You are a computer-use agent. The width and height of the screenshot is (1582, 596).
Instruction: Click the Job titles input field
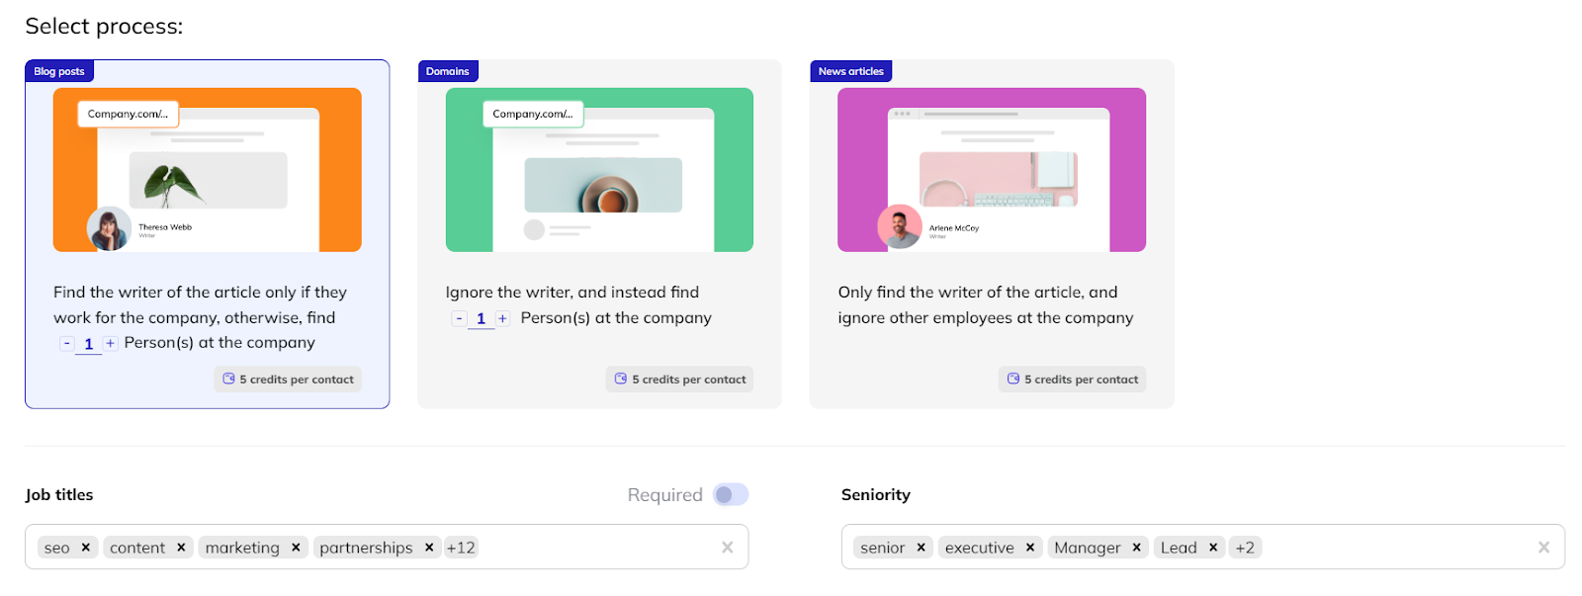point(593,548)
